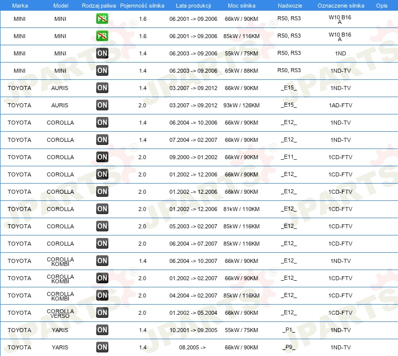Click the ON diesel icon in MINI 55kW / 75KM row
Screen dimensions: 398x356
click(102, 53)
